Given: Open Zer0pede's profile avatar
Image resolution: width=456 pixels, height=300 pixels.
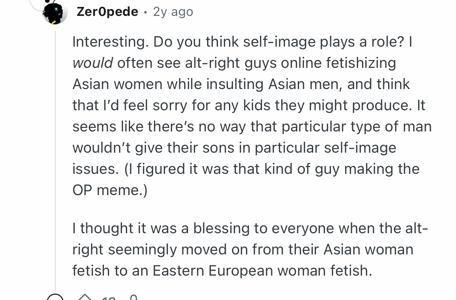Looking at the screenshot, I should [55, 13].
